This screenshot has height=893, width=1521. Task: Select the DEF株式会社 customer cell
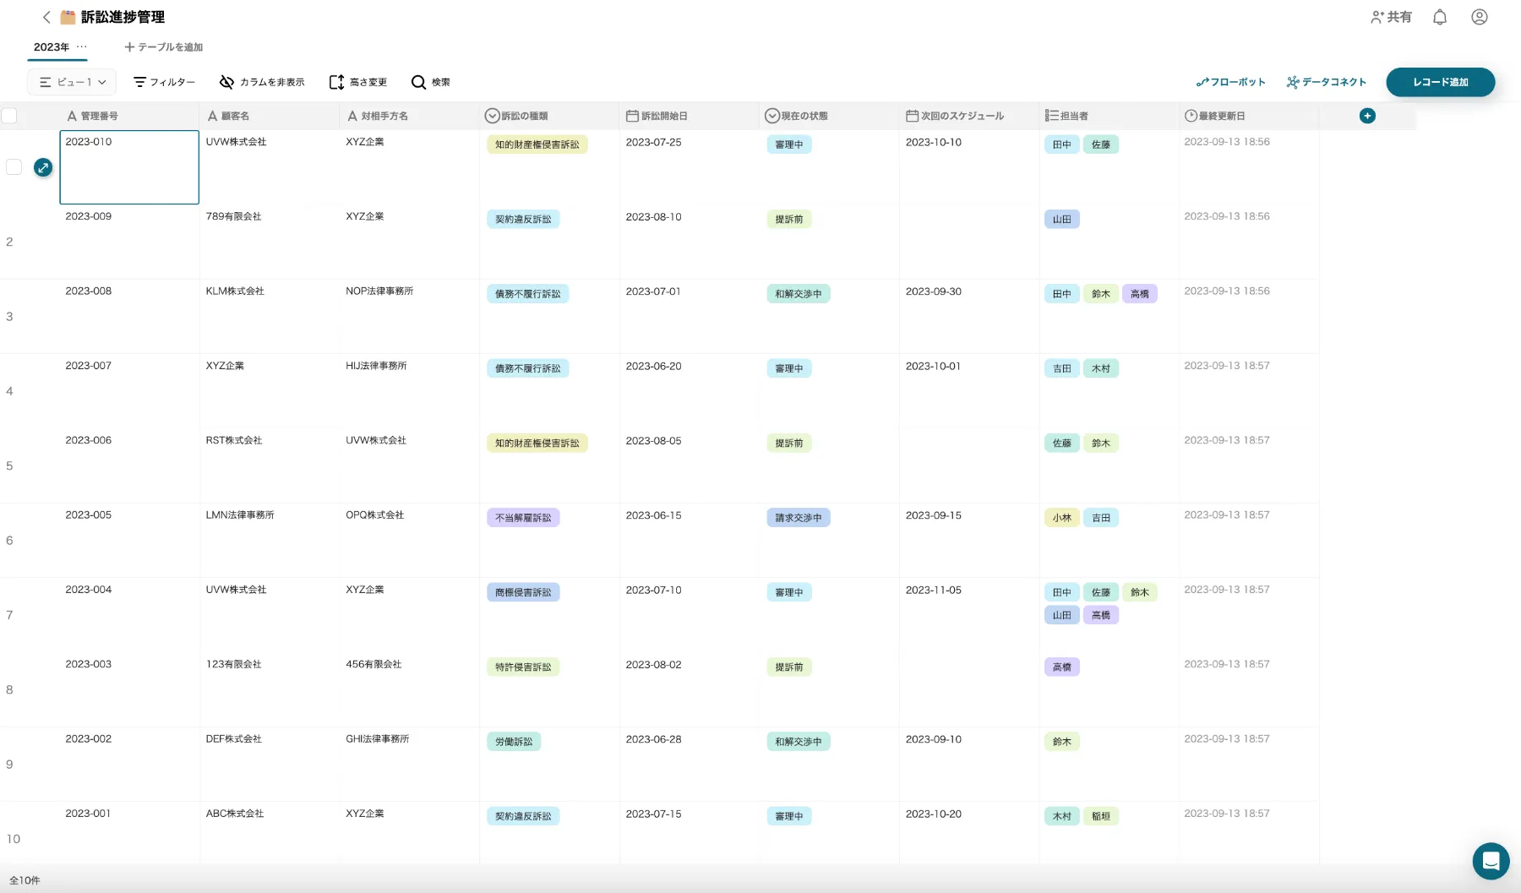click(x=270, y=765)
